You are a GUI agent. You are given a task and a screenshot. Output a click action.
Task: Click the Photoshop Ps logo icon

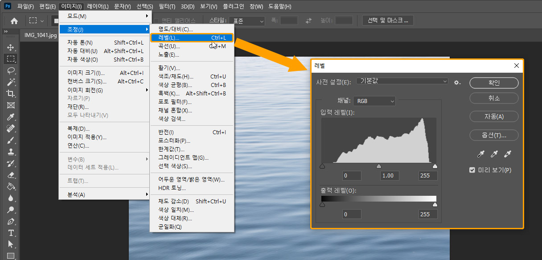click(x=8, y=6)
